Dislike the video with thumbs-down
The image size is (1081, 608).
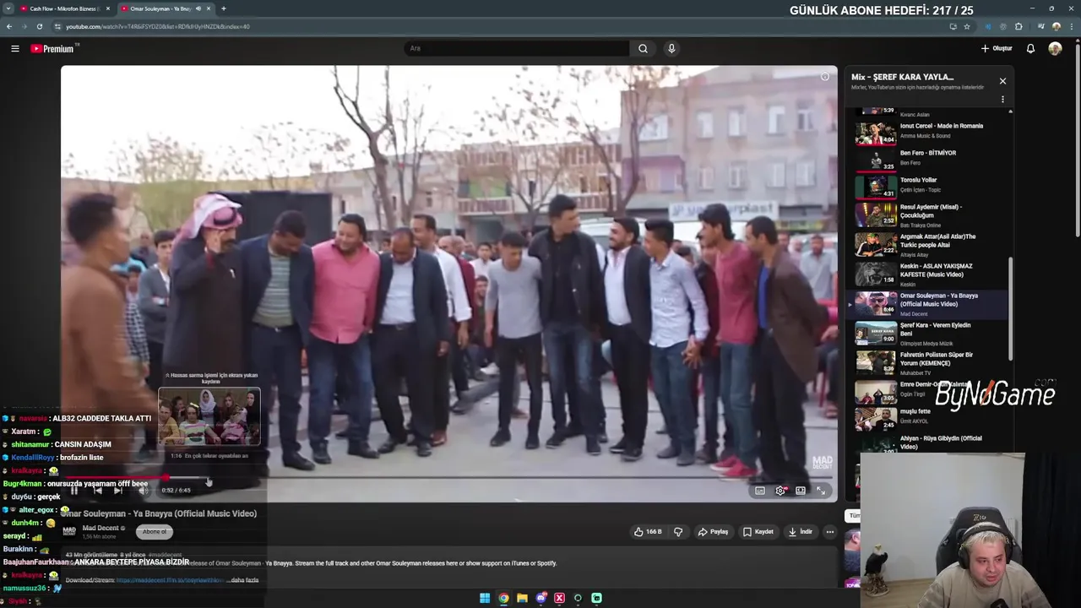pos(677,532)
